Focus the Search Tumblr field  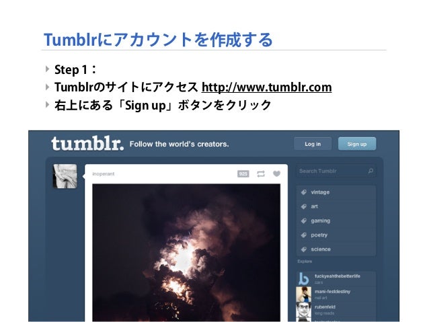click(x=336, y=171)
